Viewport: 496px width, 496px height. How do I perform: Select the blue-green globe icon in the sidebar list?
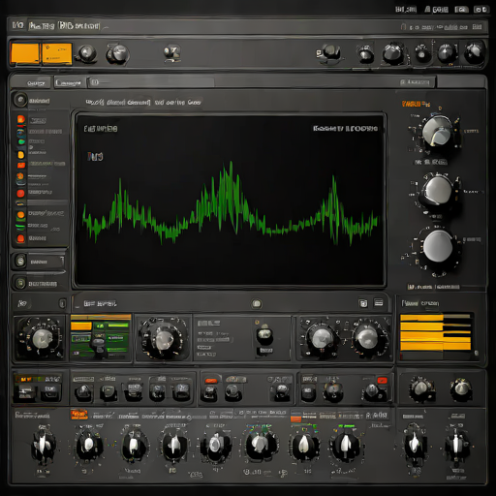click(20, 132)
